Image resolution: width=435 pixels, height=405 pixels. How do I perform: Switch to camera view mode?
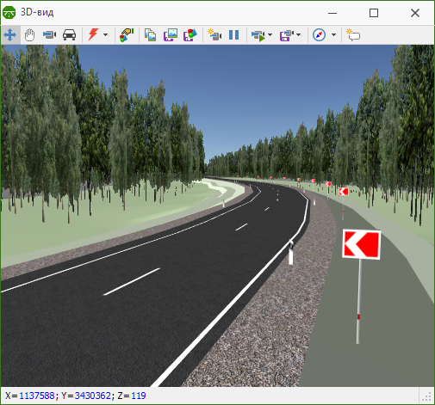click(x=49, y=35)
